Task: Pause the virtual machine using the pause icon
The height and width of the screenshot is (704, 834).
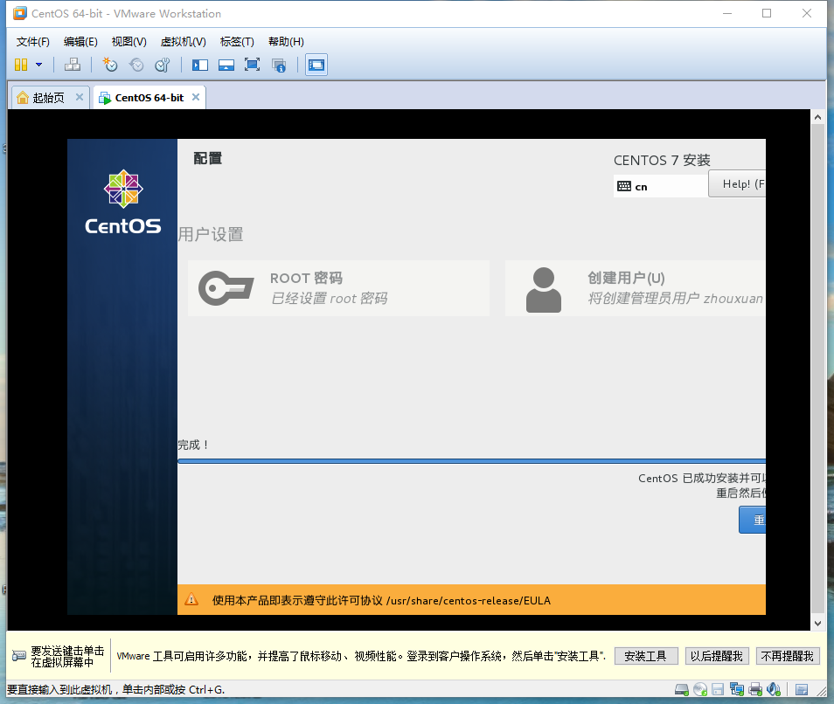Action: (21, 65)
